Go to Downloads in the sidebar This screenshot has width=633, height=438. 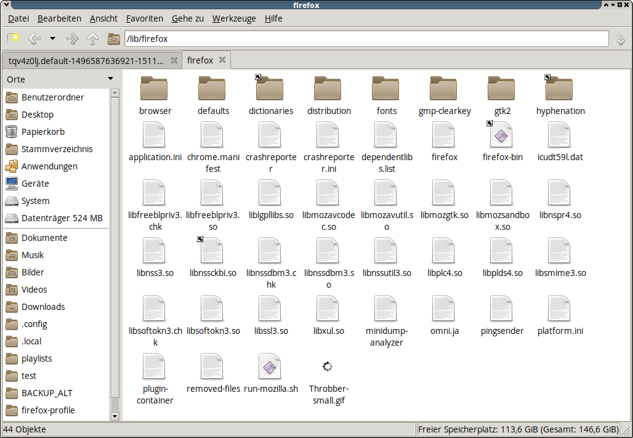pyautogui.click(x=42, y=307)
